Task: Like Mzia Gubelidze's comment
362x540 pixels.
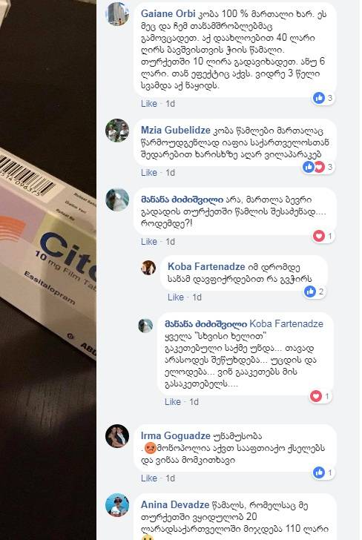Action: pyautogui.click(x=149, y=173)
